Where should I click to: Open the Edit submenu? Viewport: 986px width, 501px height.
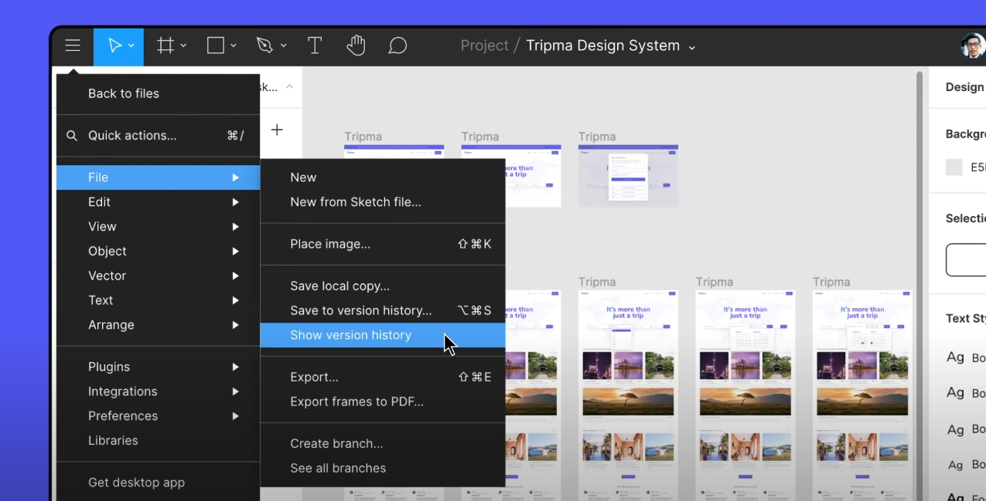coord(158,202)
